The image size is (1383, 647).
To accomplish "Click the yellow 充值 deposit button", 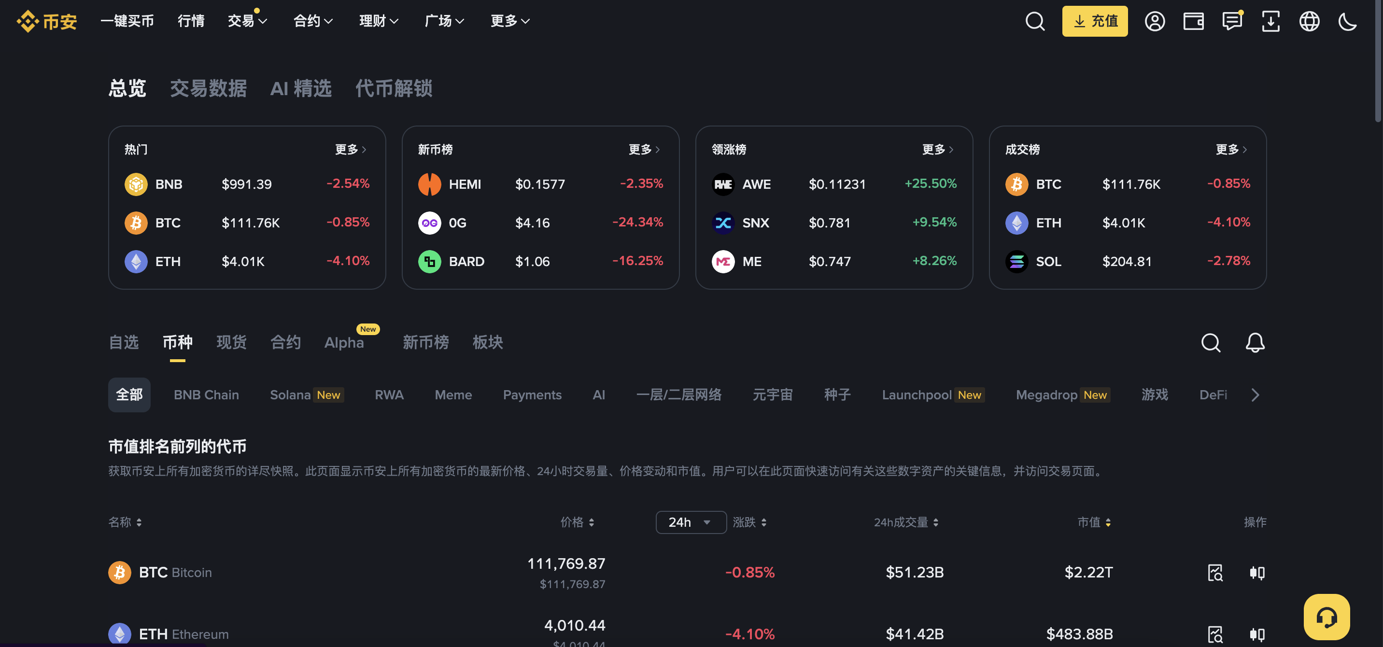I will [1095, 21].
